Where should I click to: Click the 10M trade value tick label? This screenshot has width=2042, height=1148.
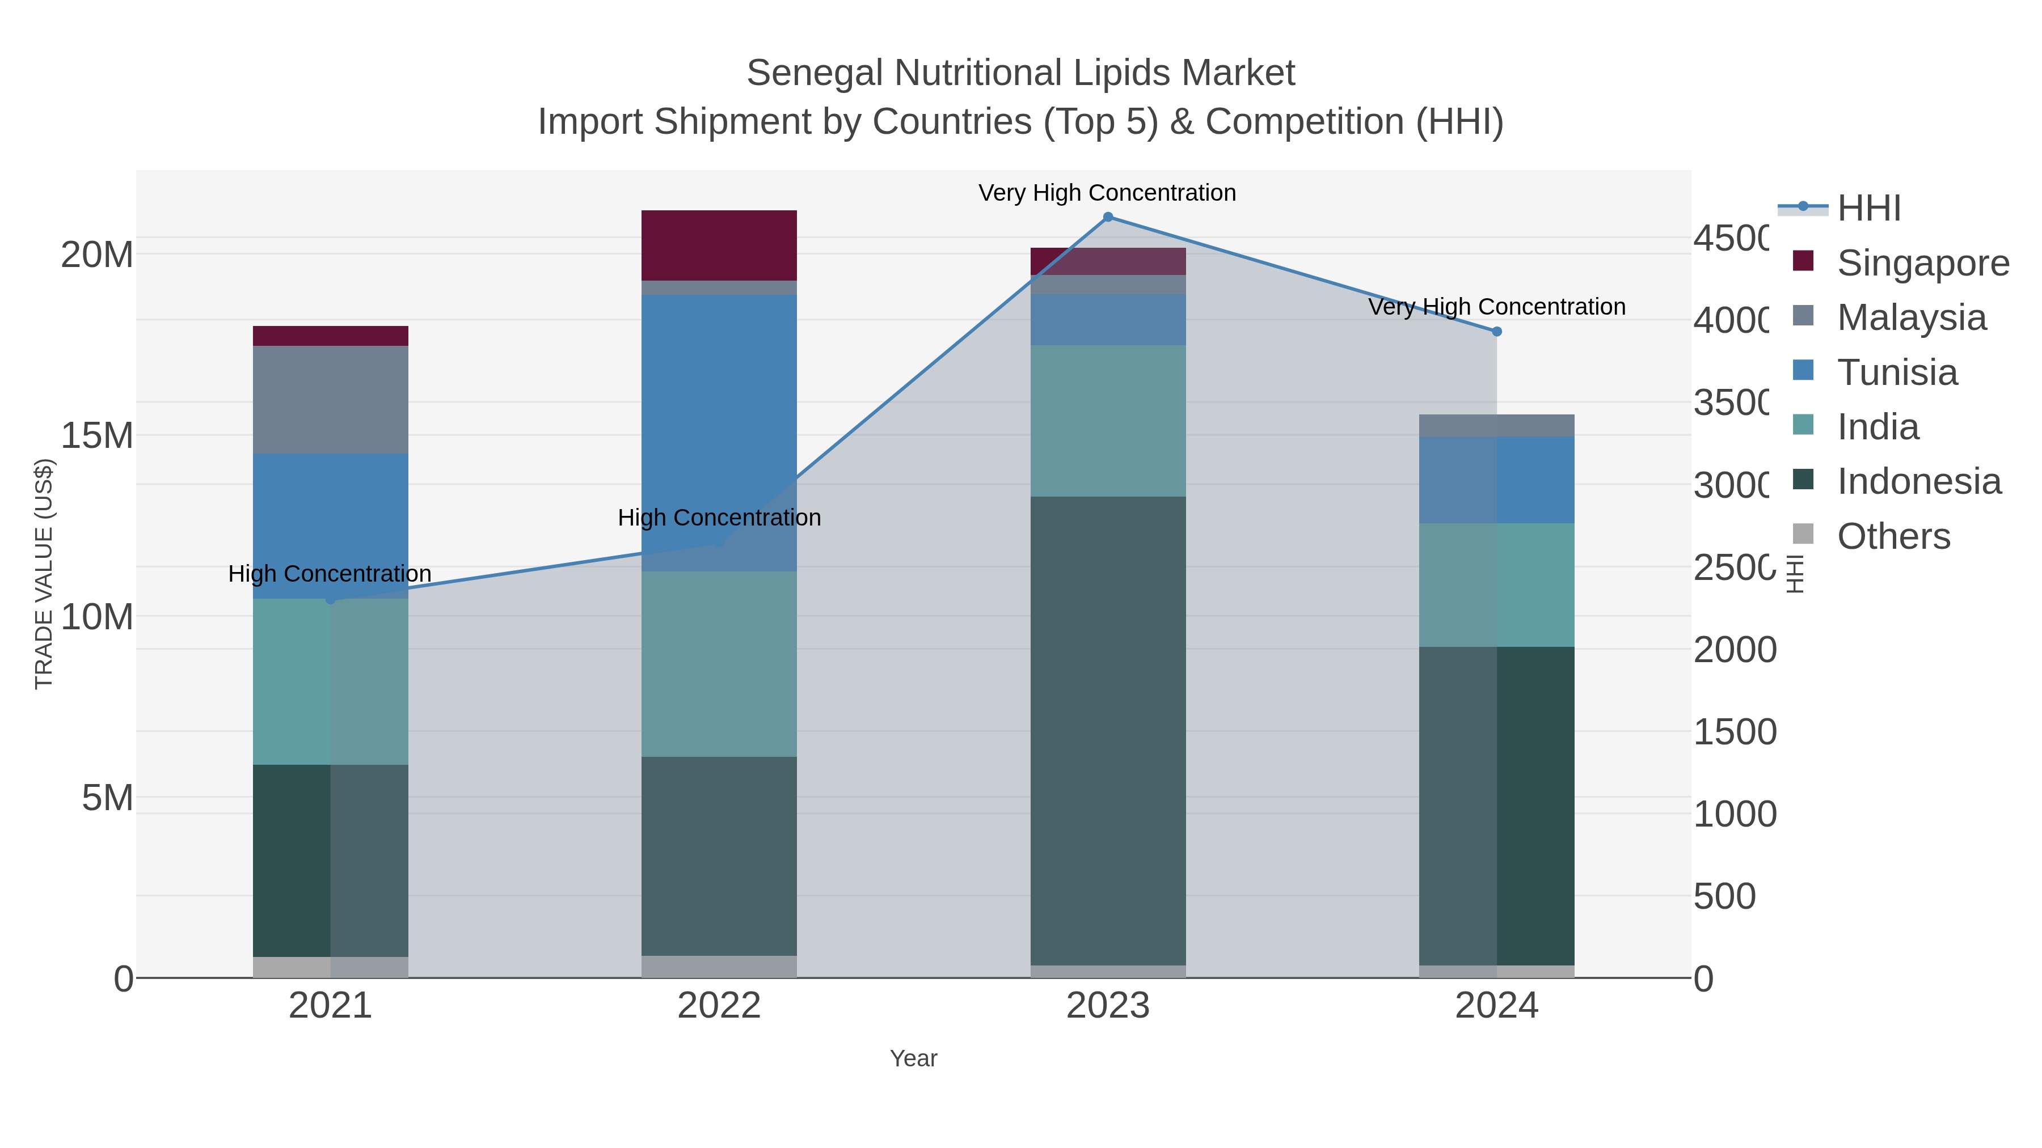tap(96, 617)
